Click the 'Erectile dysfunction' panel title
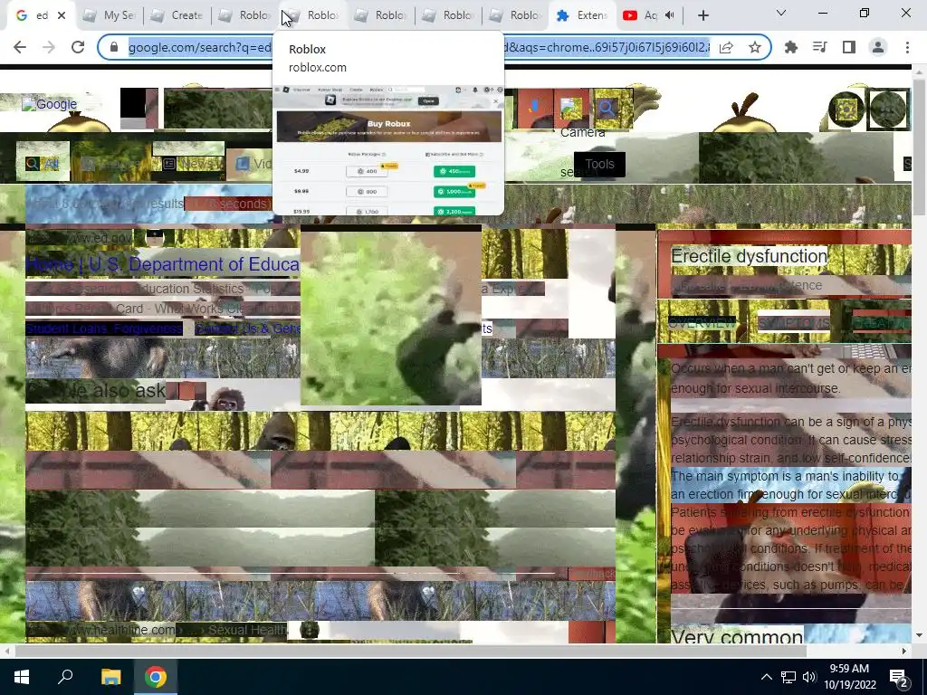 749,256
